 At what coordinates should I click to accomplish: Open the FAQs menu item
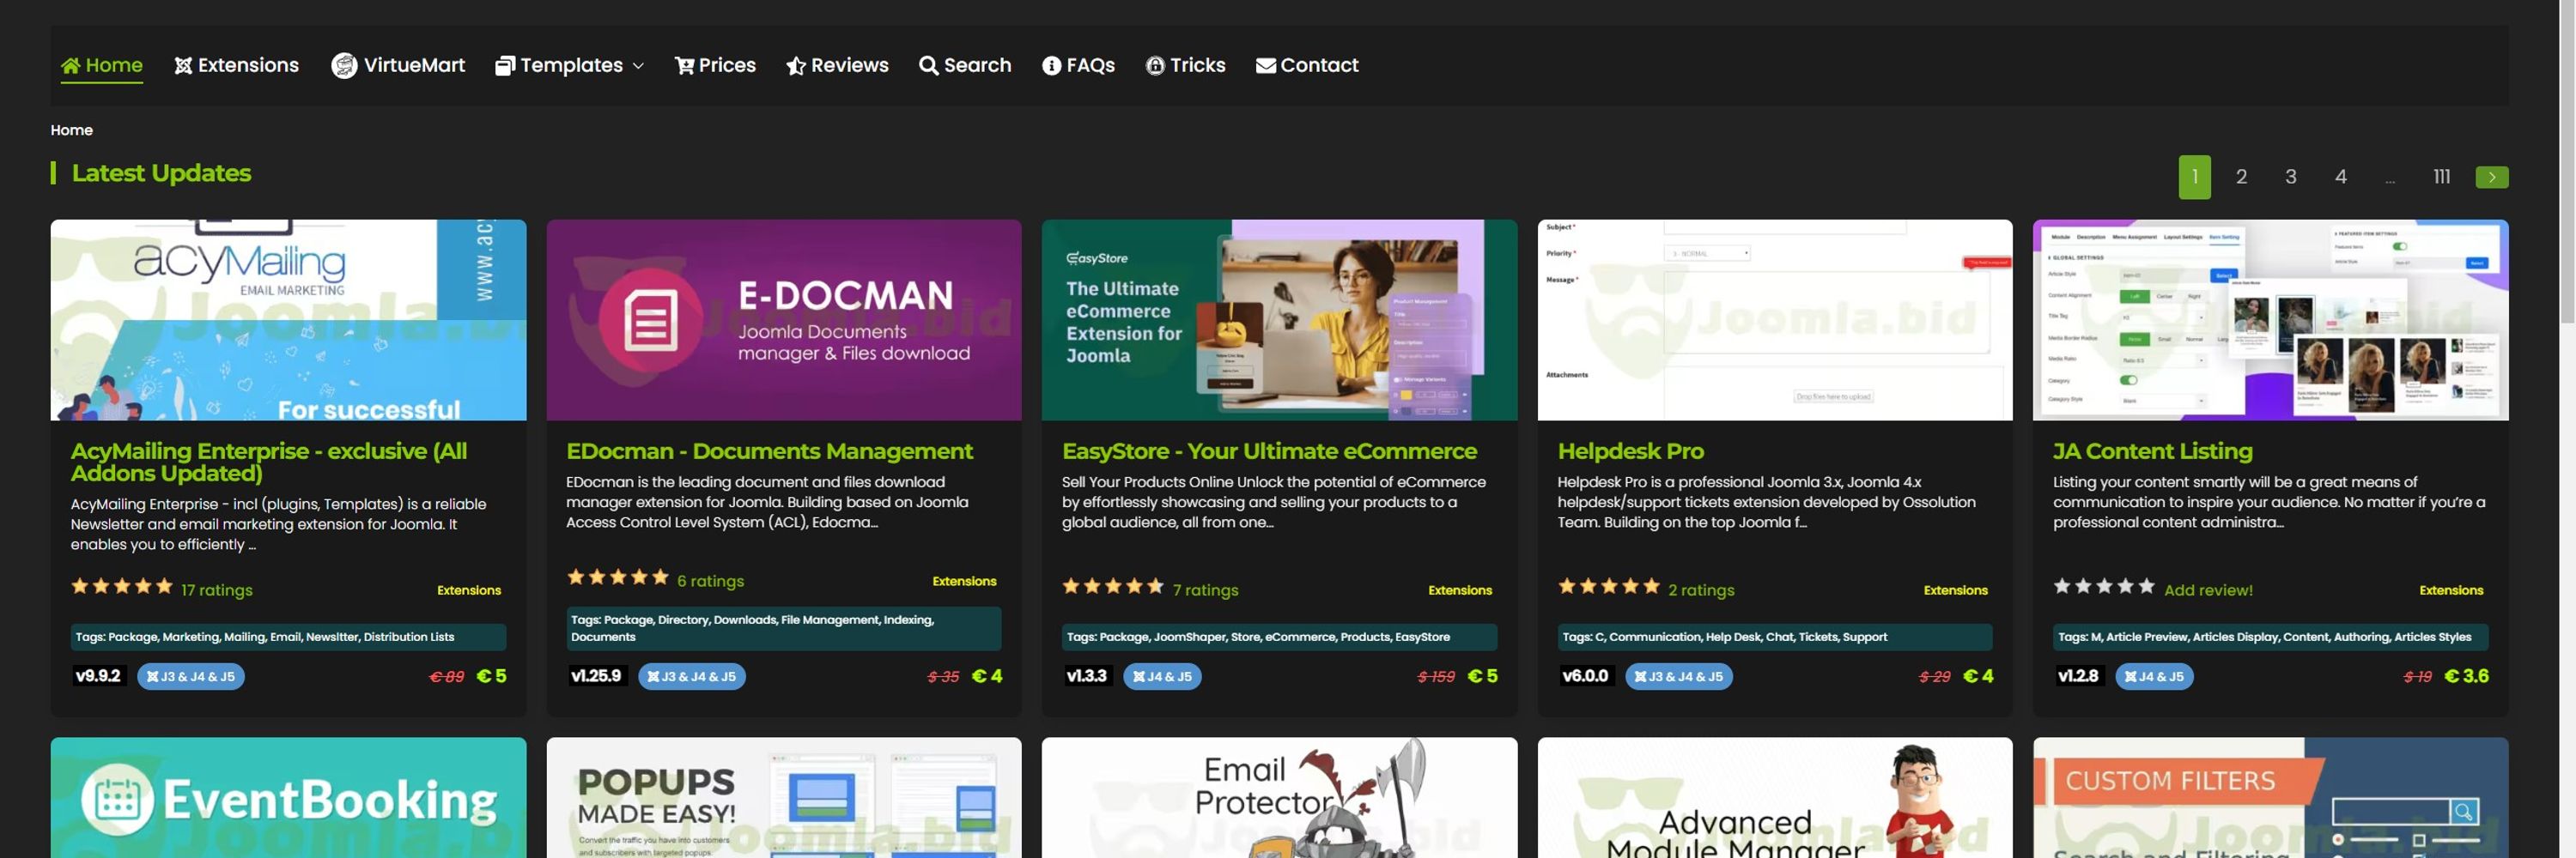[1078, 65]
